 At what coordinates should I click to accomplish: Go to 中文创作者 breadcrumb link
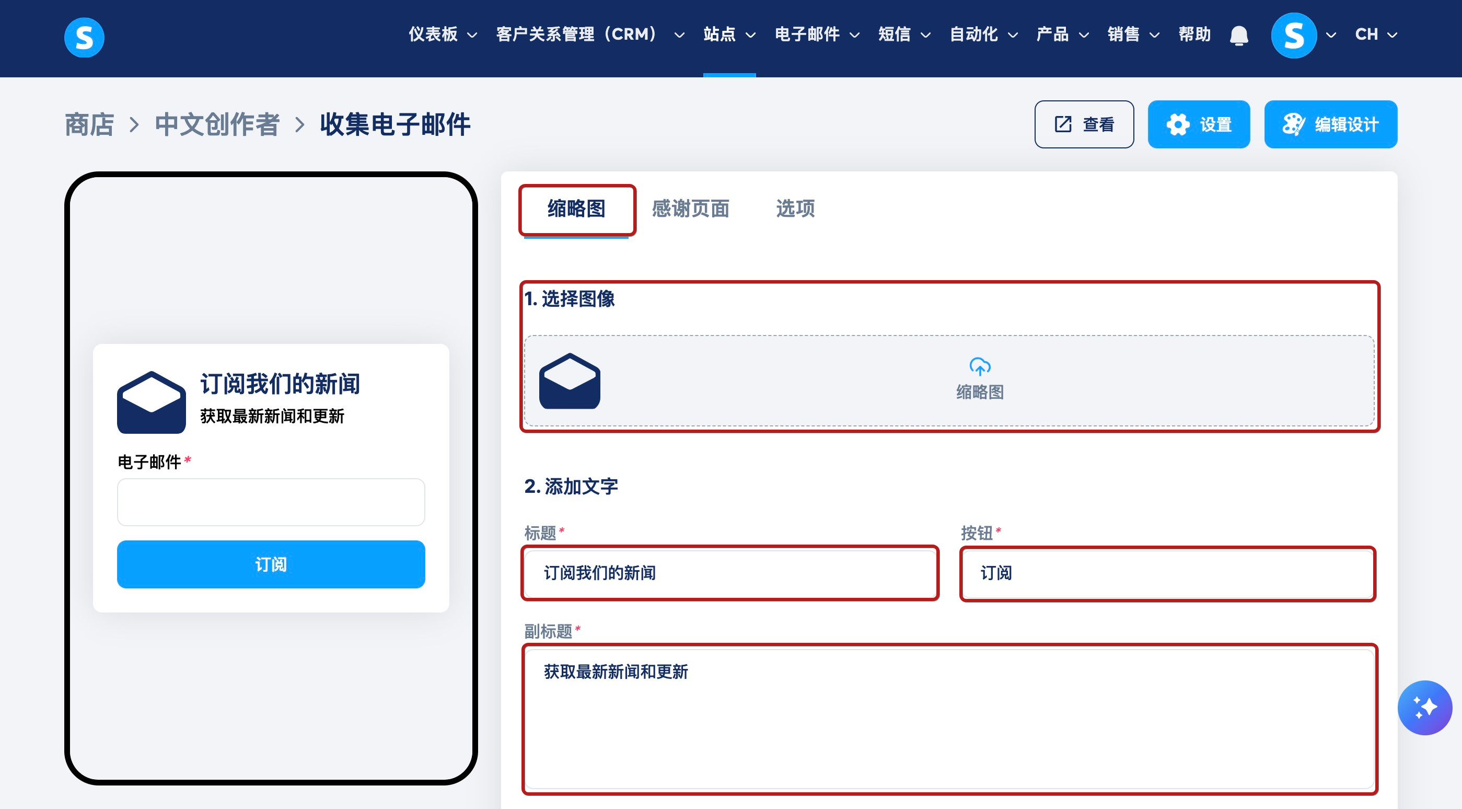(217, 124)
